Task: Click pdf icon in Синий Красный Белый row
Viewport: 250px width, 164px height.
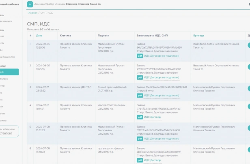Action: (x=140, y=96)
